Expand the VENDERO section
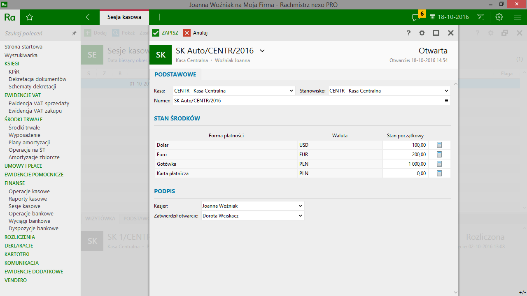This screenshot has width=527, height=296. click(x=16, y=280)
